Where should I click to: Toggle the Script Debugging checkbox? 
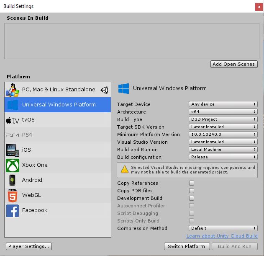tap(192, 213)
